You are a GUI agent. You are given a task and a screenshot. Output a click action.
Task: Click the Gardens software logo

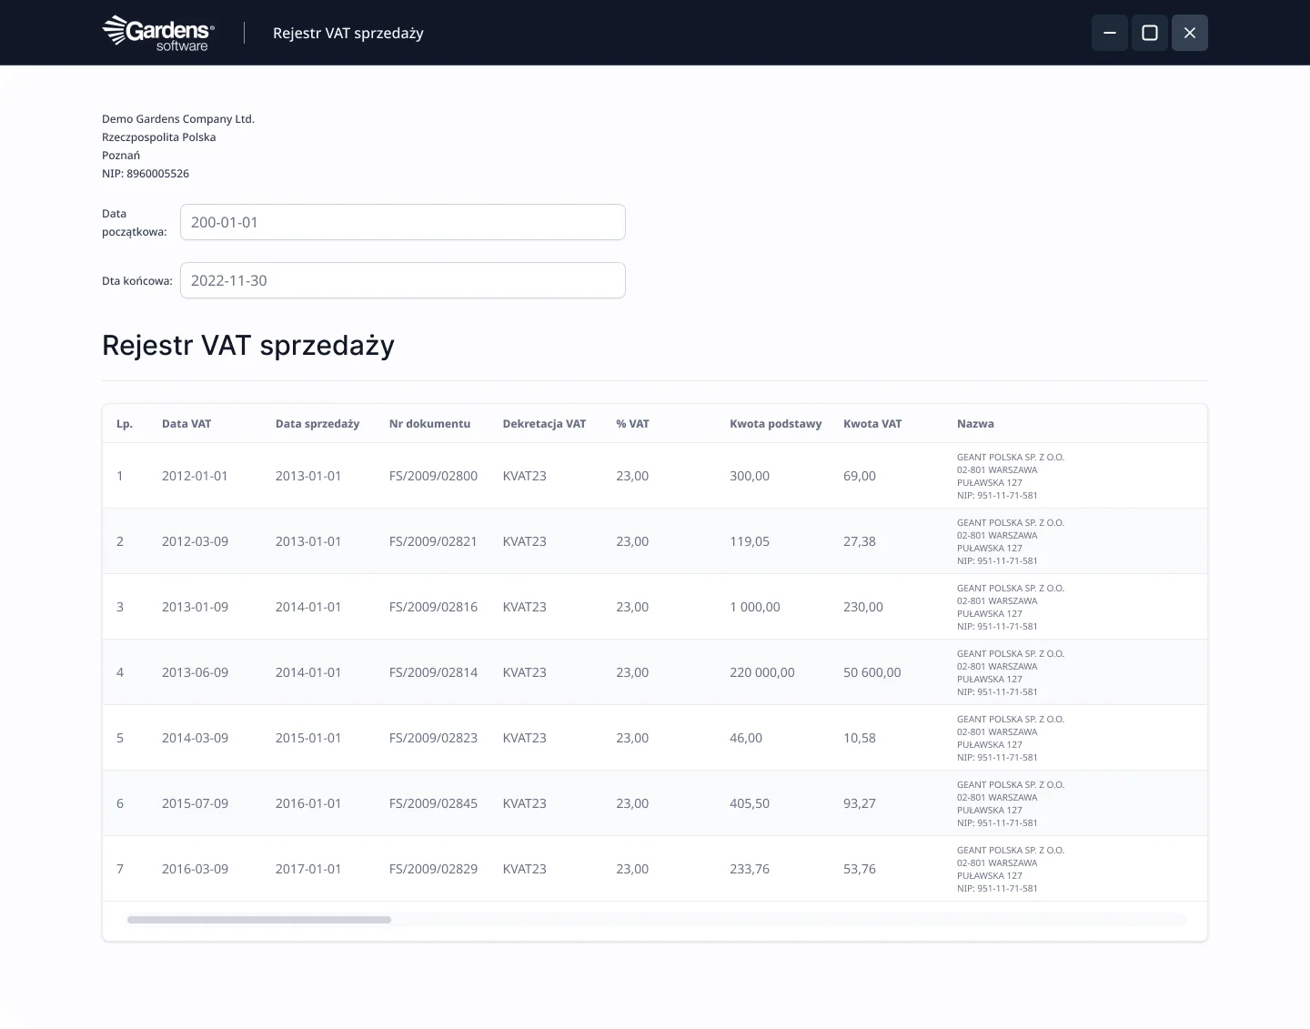point(158,33)
